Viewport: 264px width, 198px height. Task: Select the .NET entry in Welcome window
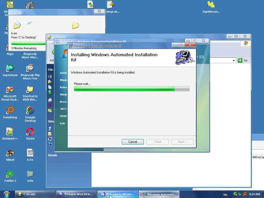63,109
